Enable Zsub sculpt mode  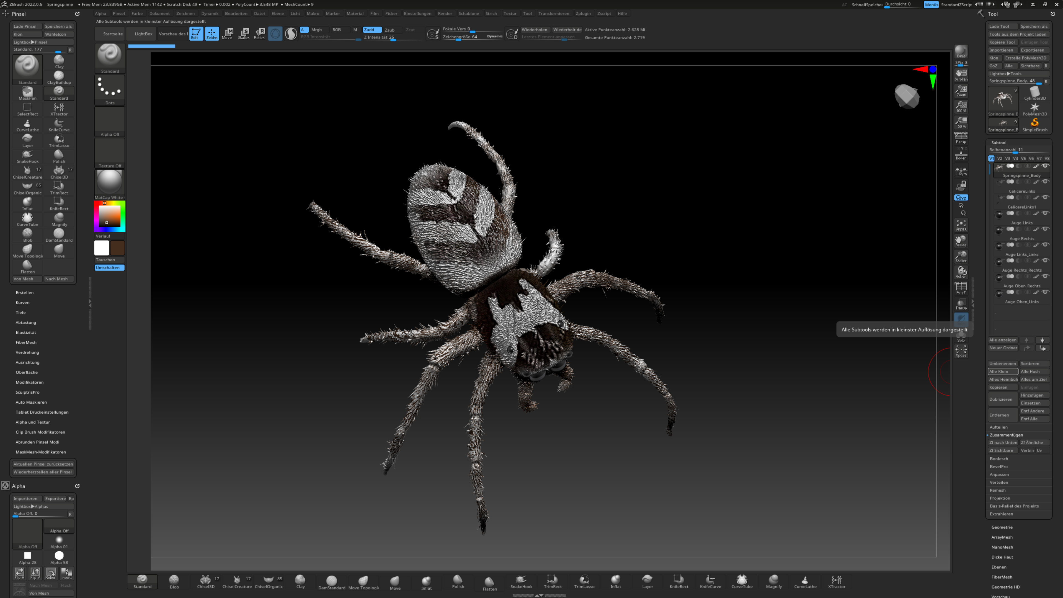[389, 30]
